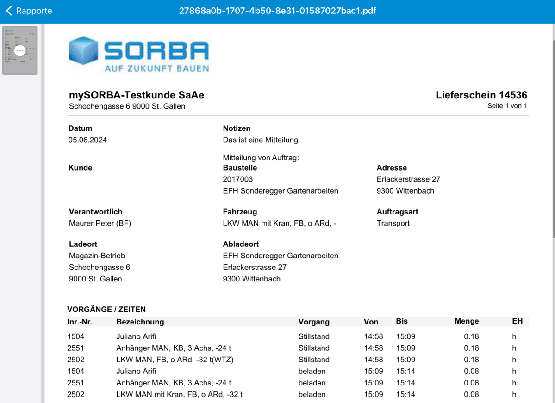
Task: Click '14:58' in the LKW MAN (WTZ) row
Action: 374,360
